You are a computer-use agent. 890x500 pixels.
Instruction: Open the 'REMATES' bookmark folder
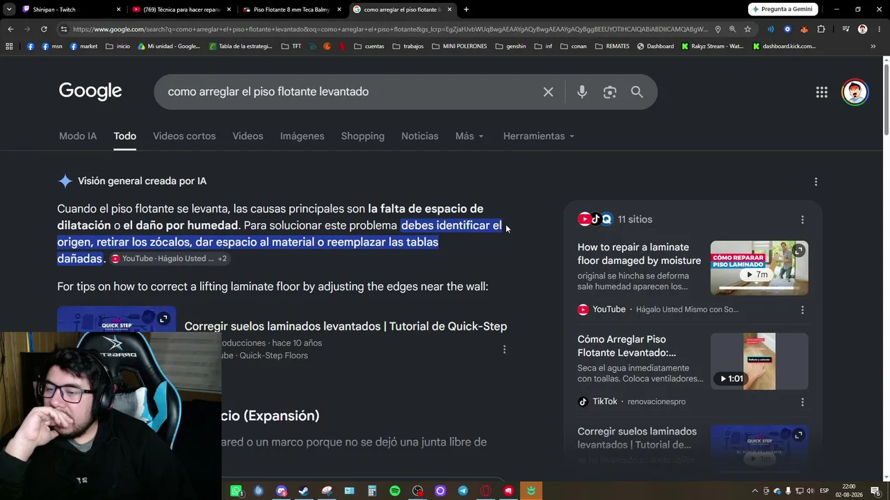coord(612,47)
